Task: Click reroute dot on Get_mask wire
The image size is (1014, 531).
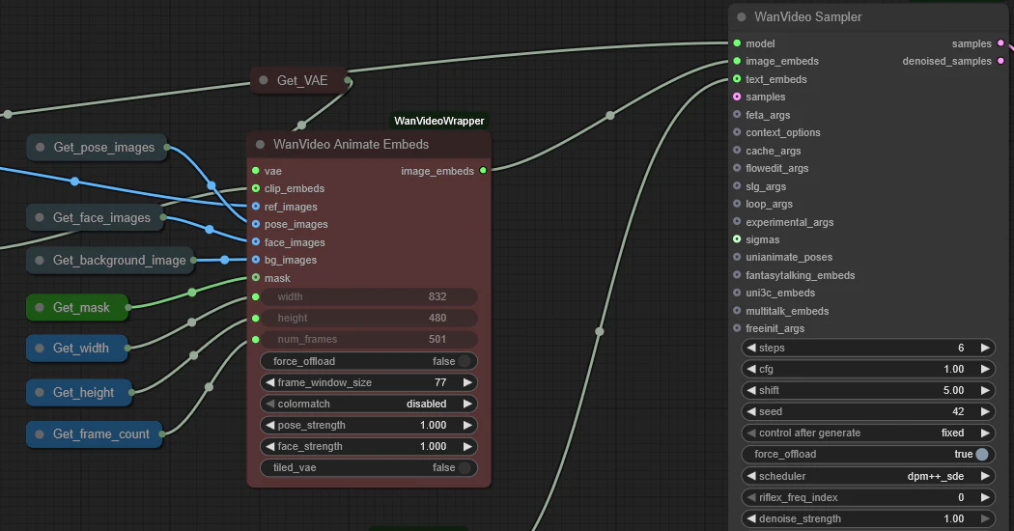Action: coord(192,293)
